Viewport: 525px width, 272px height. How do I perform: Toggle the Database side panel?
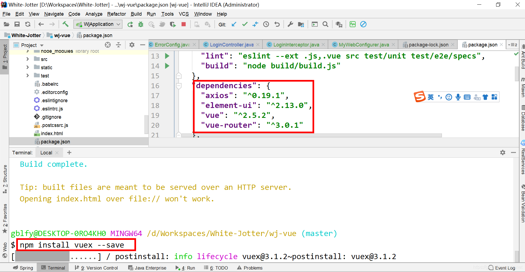pos(523,118)
